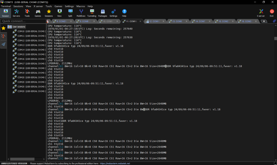Screen dimensions: 277x165
Task: Click the sidebar horizontal scrollbar
Action: pyautogui.click(x=22, y=159)
